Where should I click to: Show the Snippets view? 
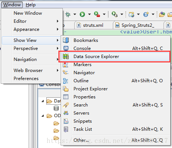click(115, 121)
